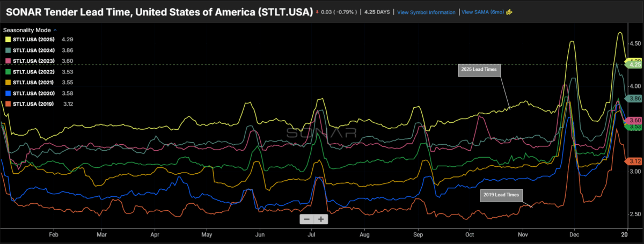Open View Symbol Information link

pos(426,12)
